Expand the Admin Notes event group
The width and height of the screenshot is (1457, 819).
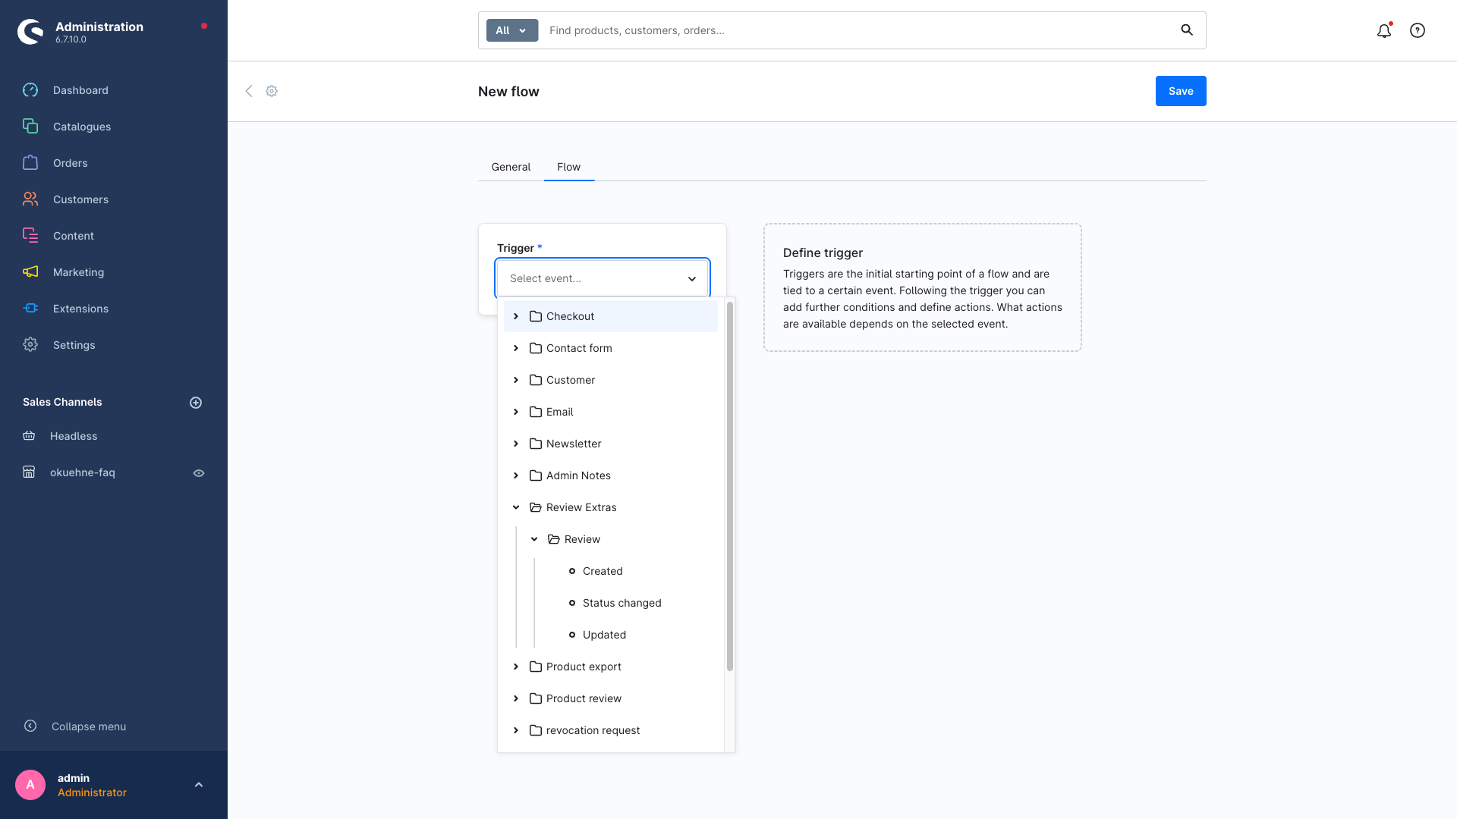[516, 475]
